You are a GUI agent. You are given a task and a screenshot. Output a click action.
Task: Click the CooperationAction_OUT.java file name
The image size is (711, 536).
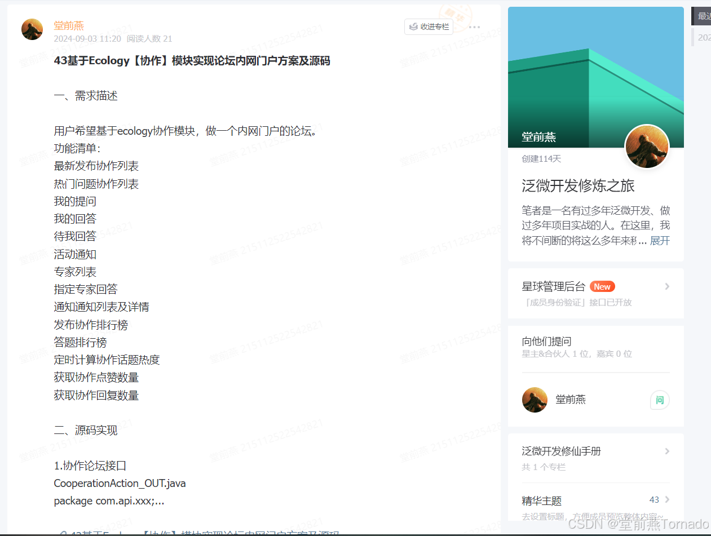coord(120,484)
